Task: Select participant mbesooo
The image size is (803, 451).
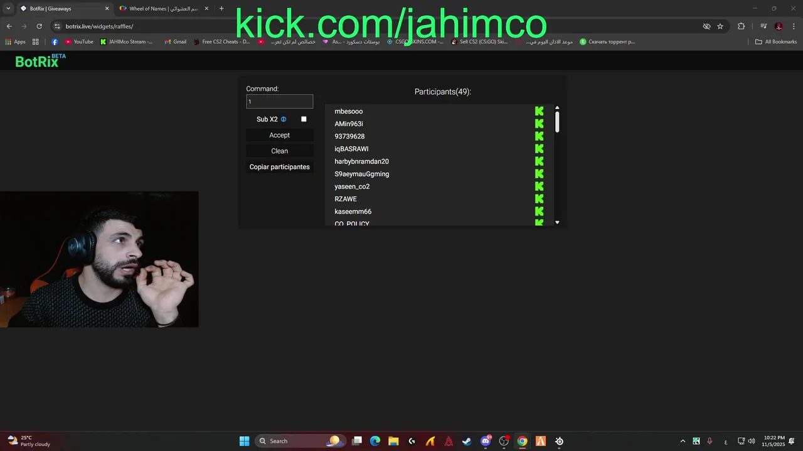Action: [x=348, y=111]
